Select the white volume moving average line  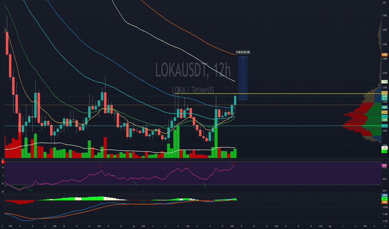119,150
